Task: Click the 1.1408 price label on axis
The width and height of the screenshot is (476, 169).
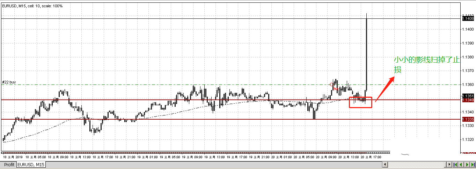Action: click(x=468, y=19)
